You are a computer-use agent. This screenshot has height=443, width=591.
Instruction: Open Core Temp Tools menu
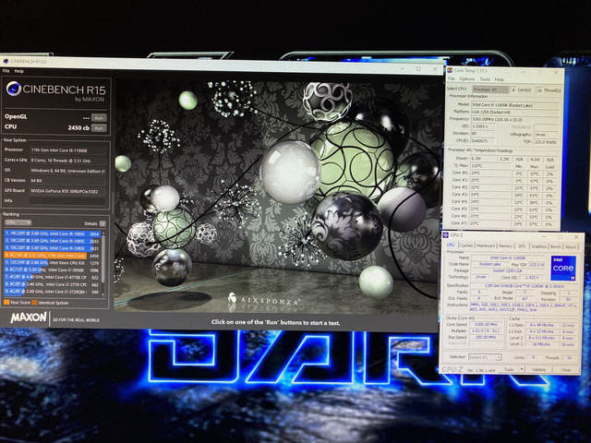(x=483, y=79)
